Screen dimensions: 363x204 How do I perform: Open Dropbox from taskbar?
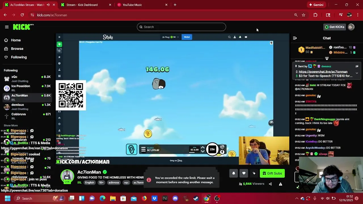point(155,198)
